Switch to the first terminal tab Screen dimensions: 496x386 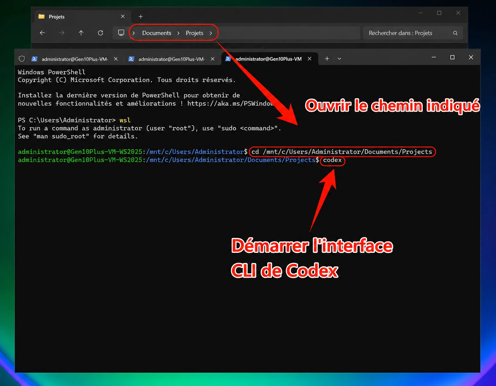click(x=75, y=59)
